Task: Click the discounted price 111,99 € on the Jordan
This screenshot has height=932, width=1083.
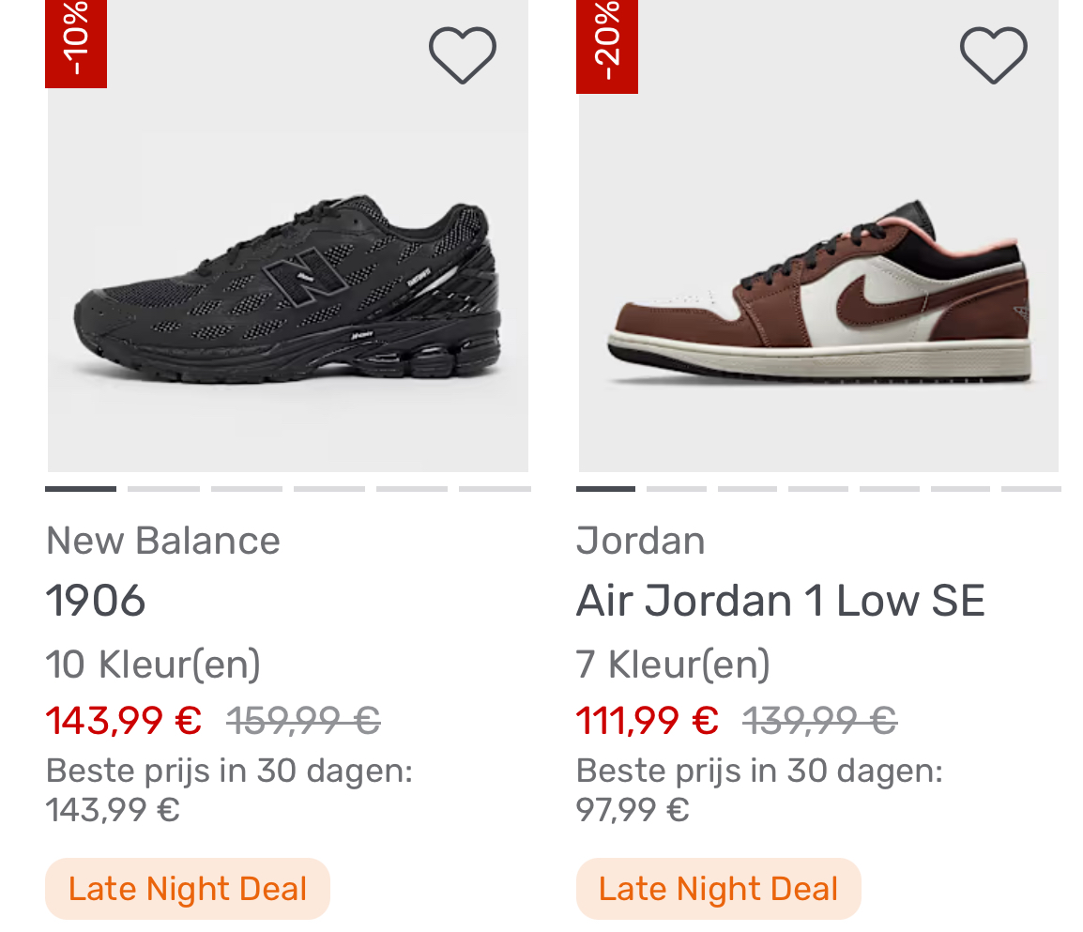Action: click(646, 721)
